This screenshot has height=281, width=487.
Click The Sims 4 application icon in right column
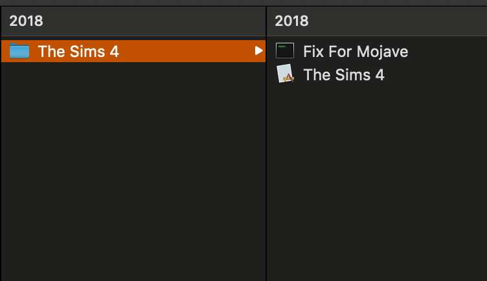[285, 74]
